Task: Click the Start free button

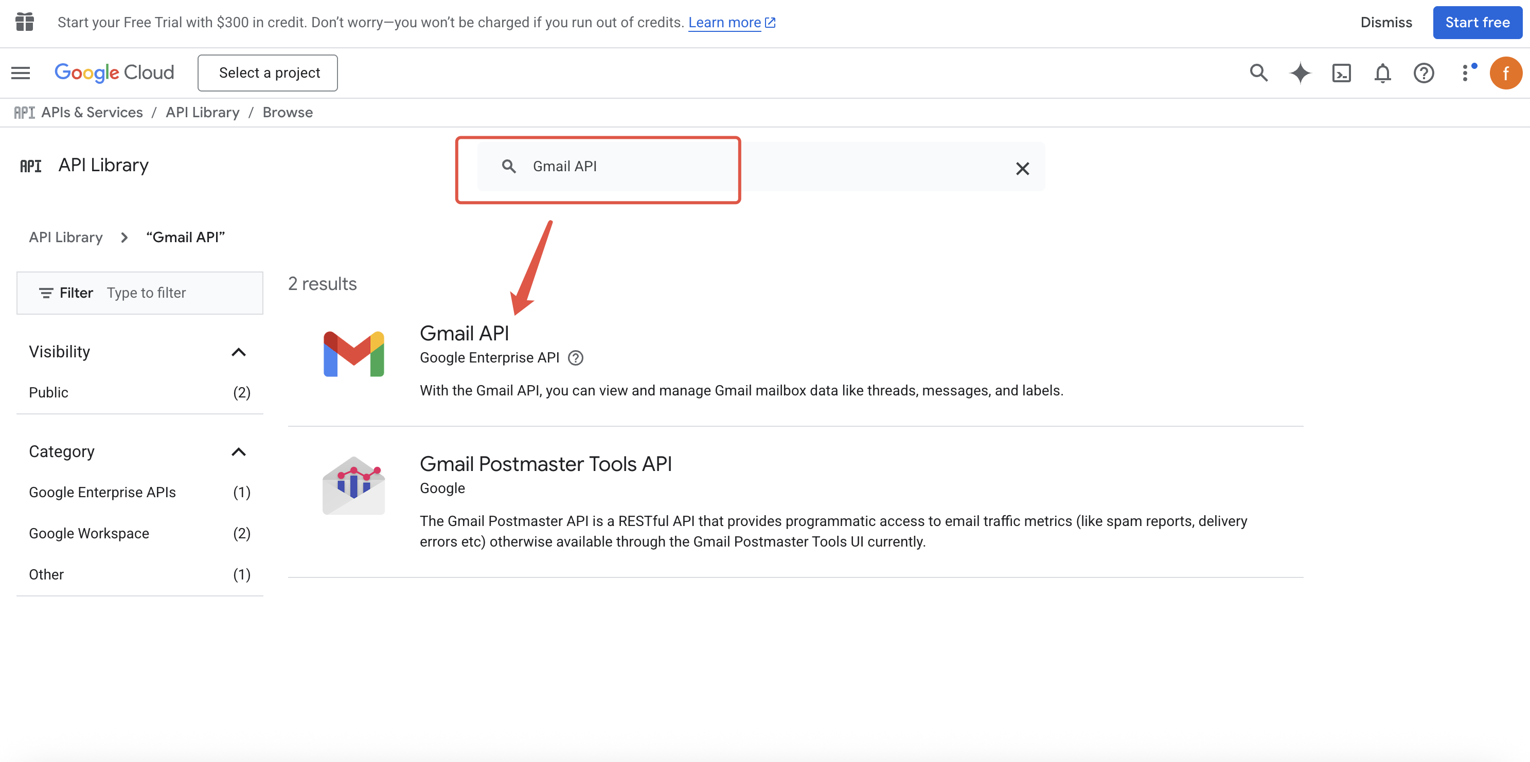Action: pos(1477,23)
